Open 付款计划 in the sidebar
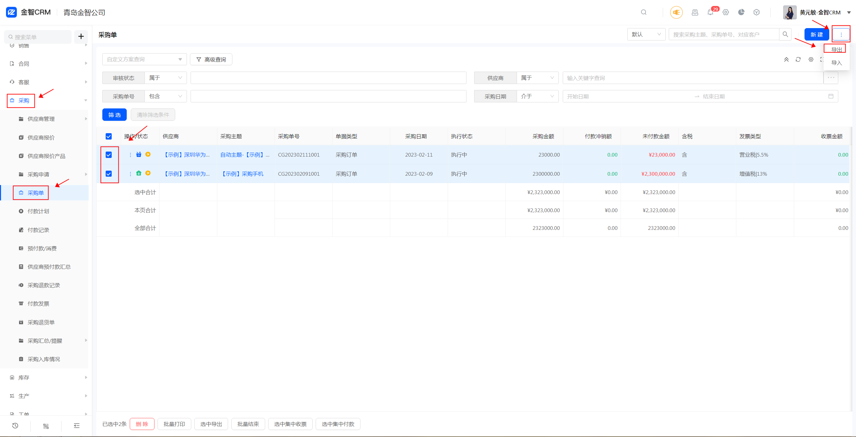856x437 pixels. point(38,211)
